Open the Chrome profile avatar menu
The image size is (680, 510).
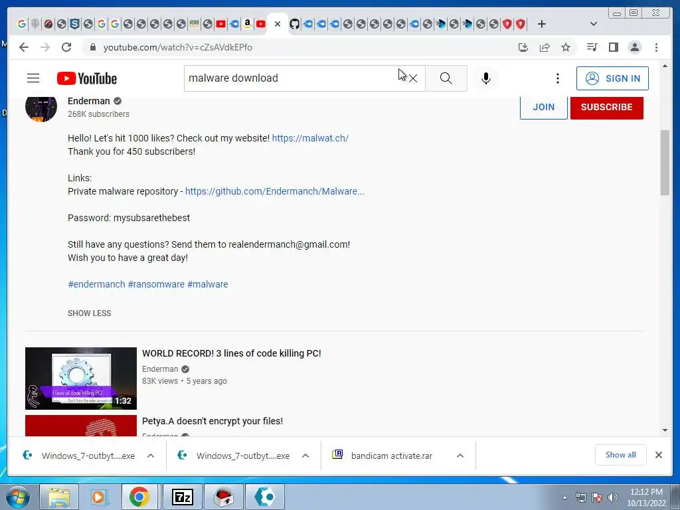coord(634,47)
